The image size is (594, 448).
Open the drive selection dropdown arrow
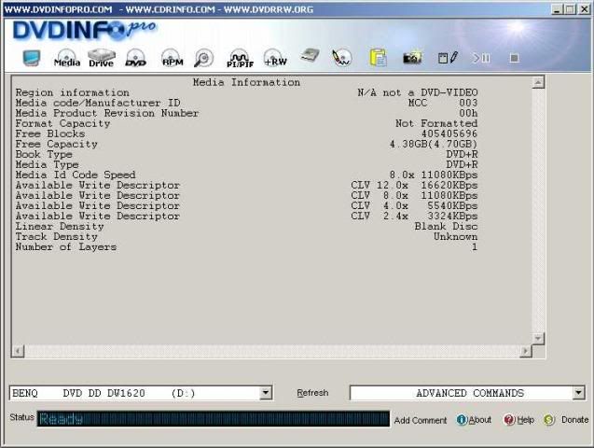tap(266, 393)
